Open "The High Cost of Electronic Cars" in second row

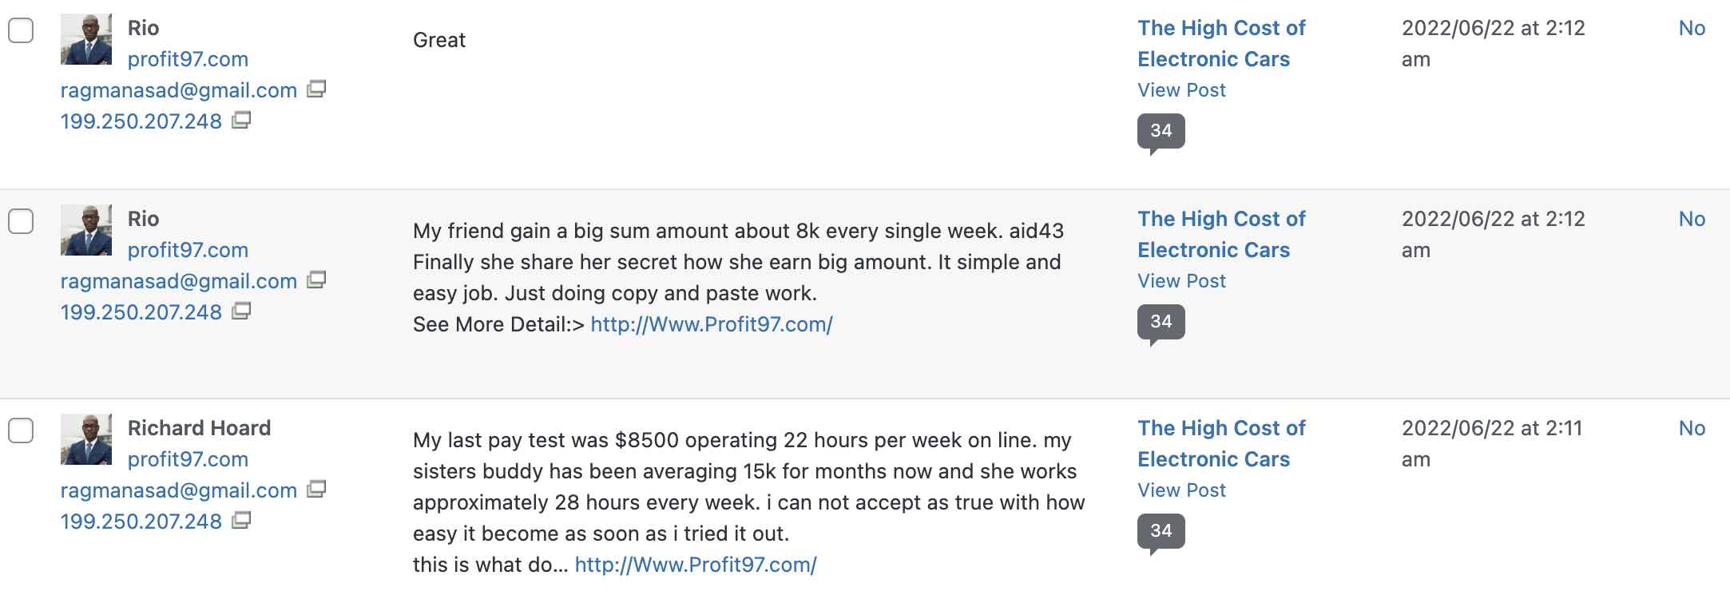1220,234
